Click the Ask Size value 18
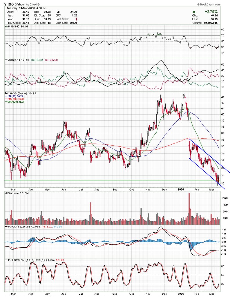 point(49,23)
